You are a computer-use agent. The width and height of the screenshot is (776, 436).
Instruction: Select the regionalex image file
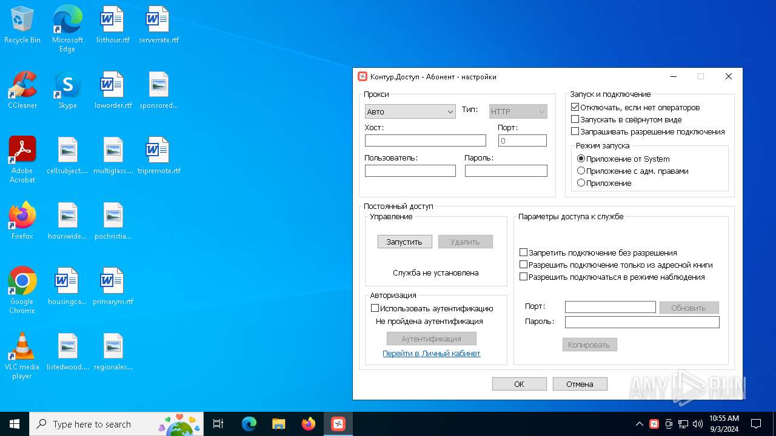(113, 352)
